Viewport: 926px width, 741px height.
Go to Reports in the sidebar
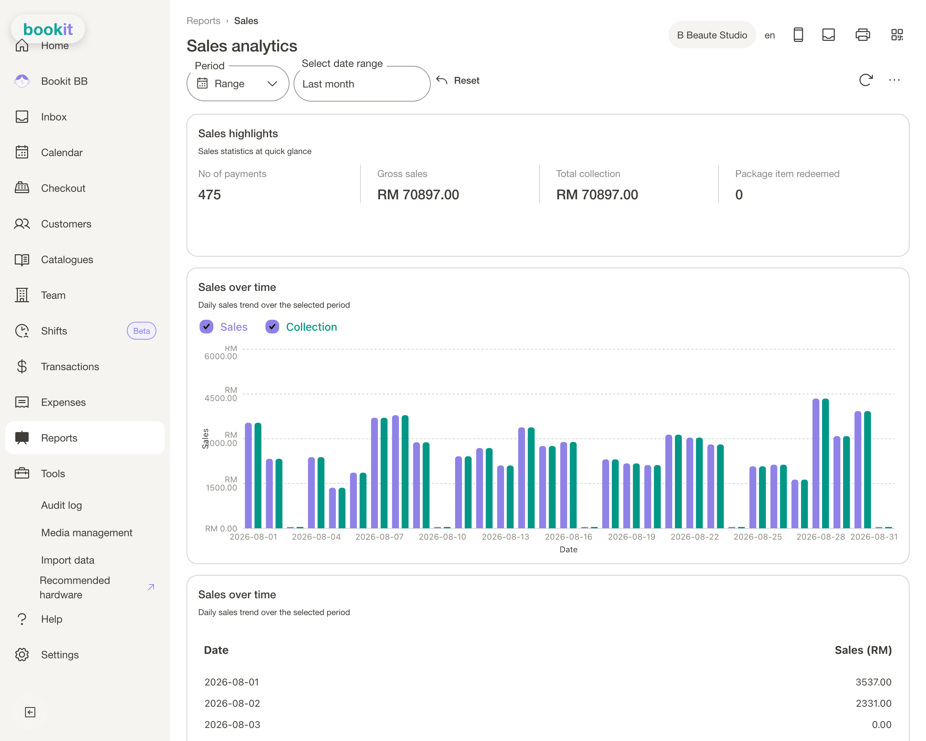coord(85,437)
